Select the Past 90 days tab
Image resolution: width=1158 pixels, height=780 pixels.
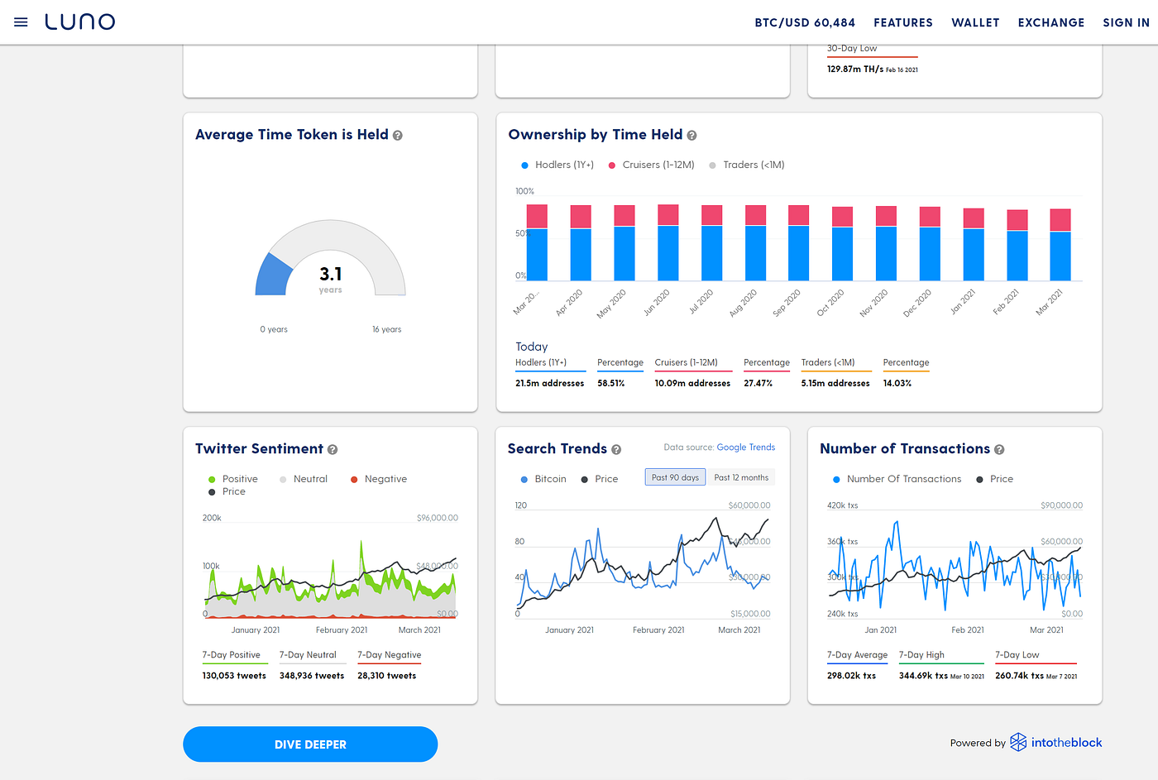674,476
